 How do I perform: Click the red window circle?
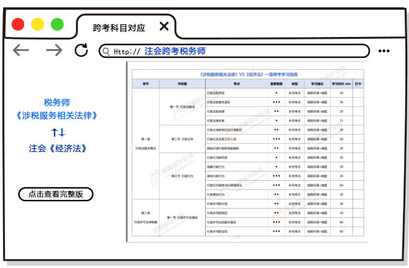pos(18,24)
